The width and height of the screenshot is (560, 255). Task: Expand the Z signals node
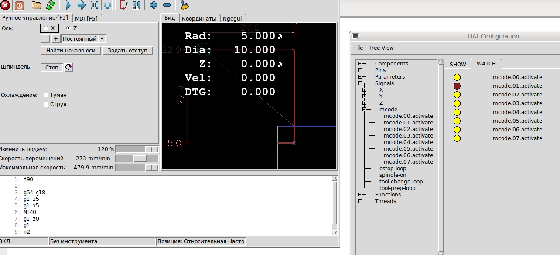pyautogui.click(x=365, y=103)
